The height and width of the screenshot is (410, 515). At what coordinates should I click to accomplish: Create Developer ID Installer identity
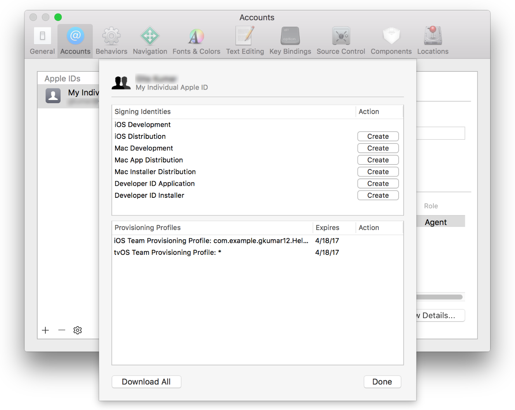pos(378,195)
